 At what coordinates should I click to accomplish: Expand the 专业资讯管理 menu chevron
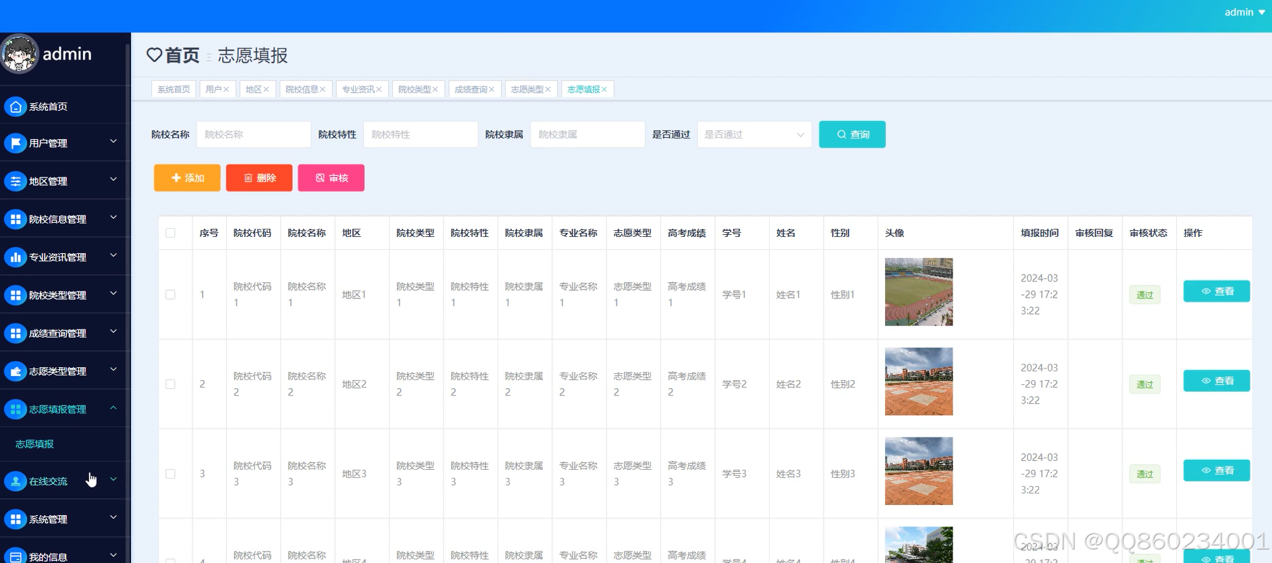[113, 256]
